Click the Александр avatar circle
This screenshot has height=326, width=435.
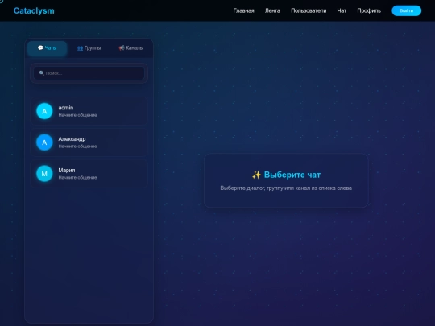[x=44, y=142]
